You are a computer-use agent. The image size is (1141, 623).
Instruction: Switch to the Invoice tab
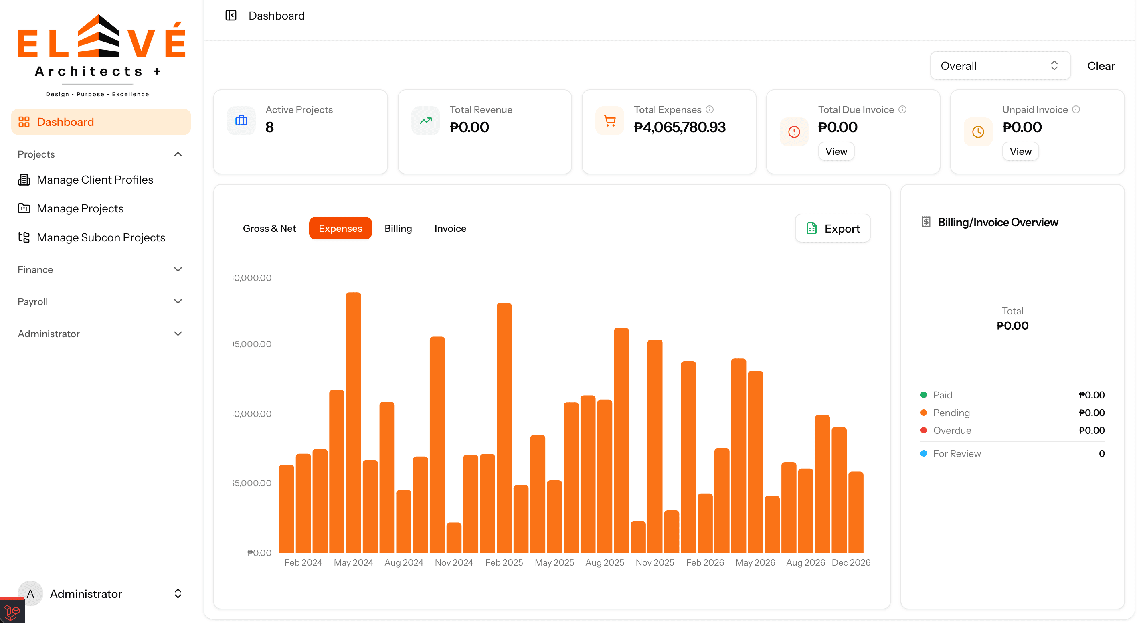click(450, 229)
